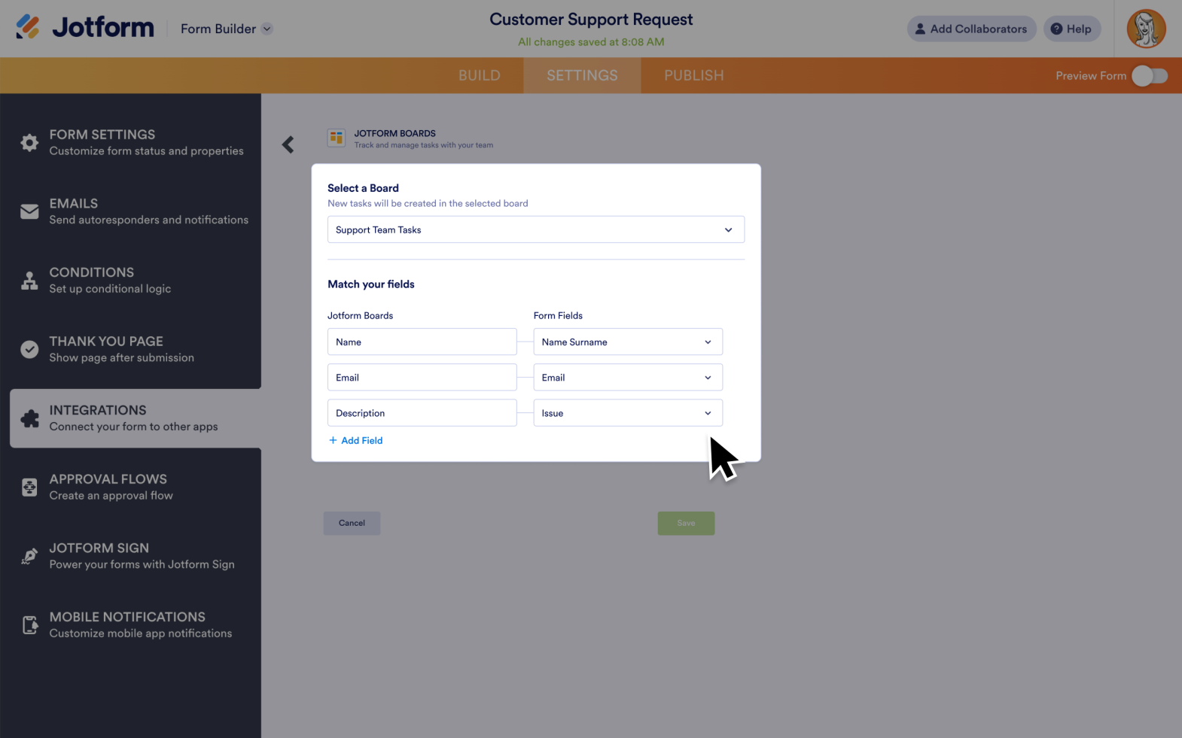
Task: Click the Approval Flows icon
Action: tap(29, 487)
